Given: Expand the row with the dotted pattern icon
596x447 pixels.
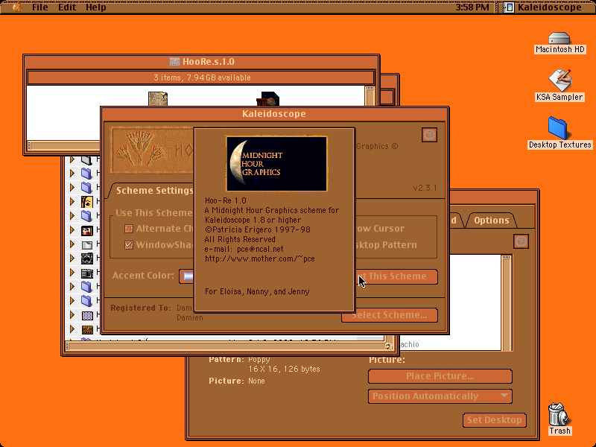Looking at the screenshot, I should (72, 315).
